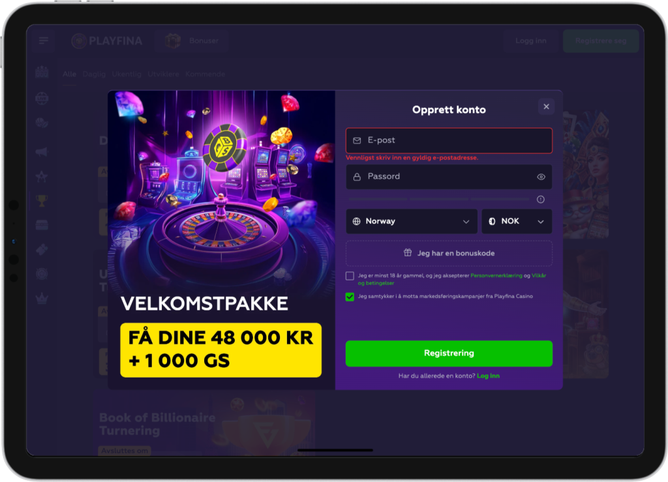
Task: Follow the Log Inn link
Action: pos(488,376)
